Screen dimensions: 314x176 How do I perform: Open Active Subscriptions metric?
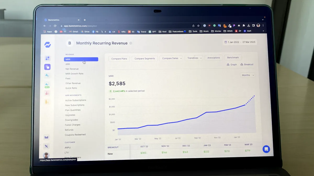click(x=76, y=100)
